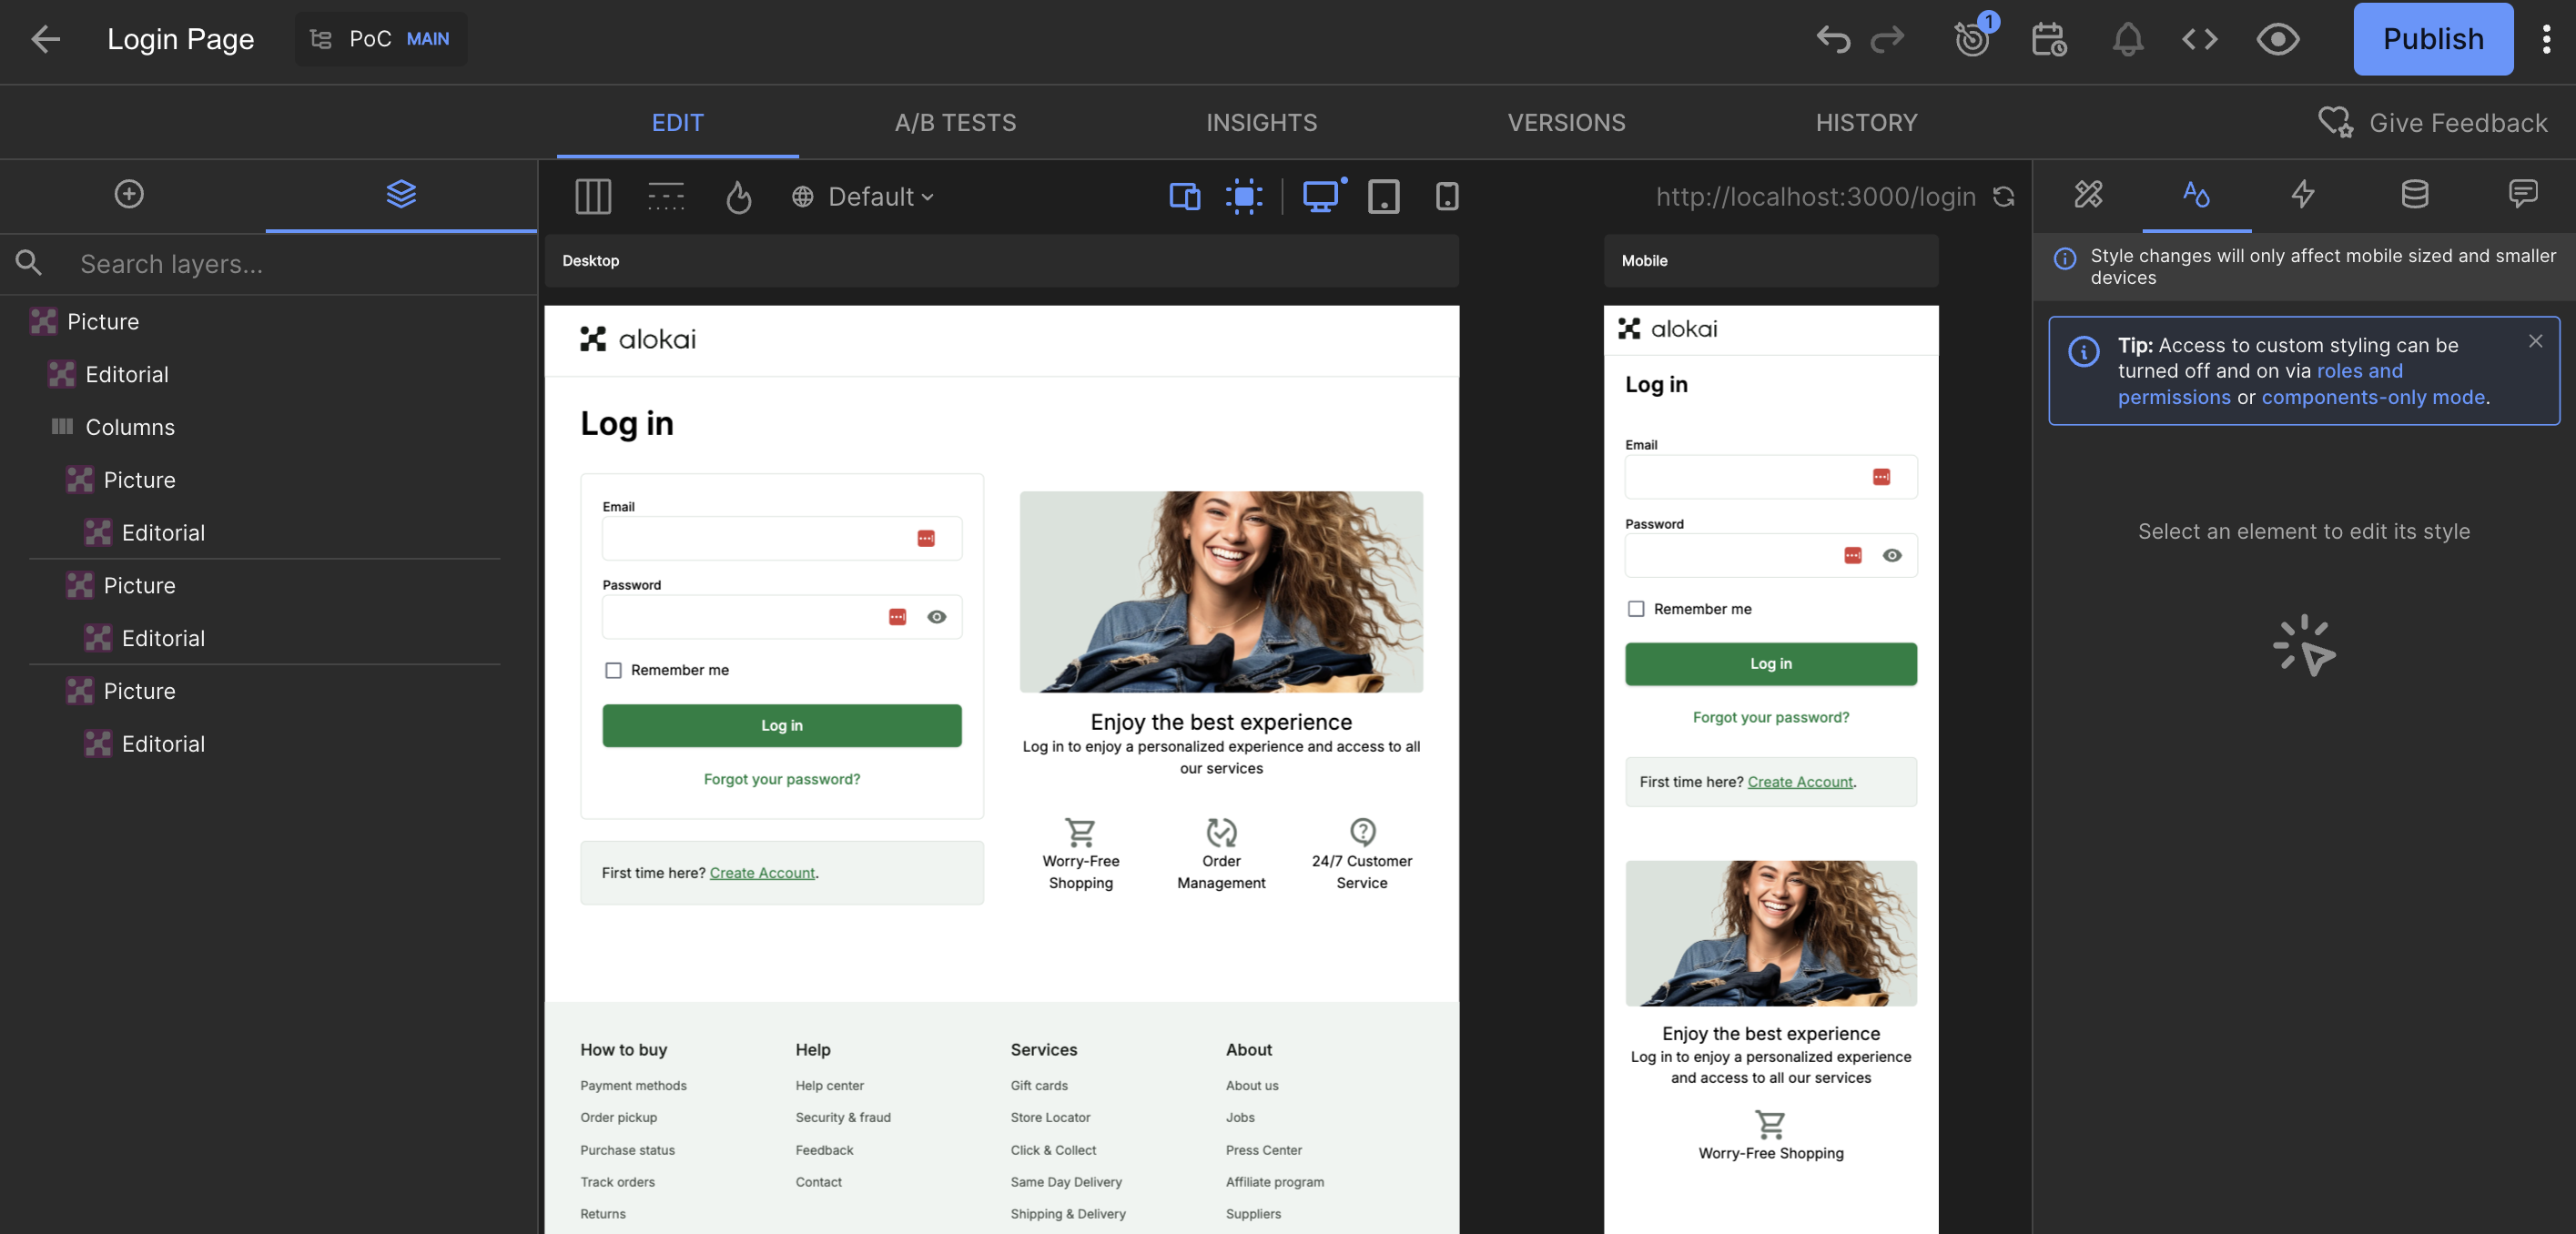Toggle the columns layout icon in toolbar

pos(593,197)
